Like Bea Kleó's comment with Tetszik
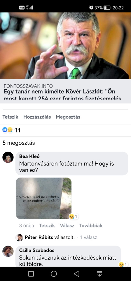This screenshot has width=131, height=281. [x=47, y=225]
